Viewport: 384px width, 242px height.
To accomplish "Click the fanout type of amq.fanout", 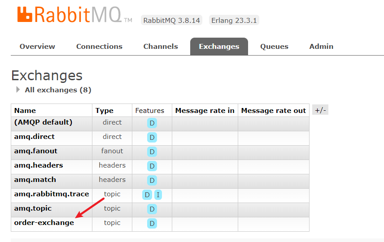I will point(112,151).
